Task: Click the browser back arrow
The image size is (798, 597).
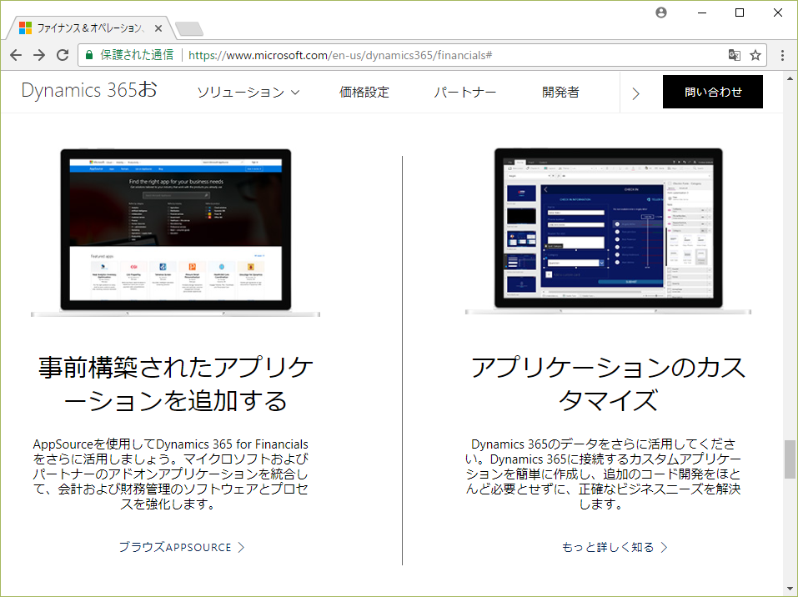Action: 16,55
